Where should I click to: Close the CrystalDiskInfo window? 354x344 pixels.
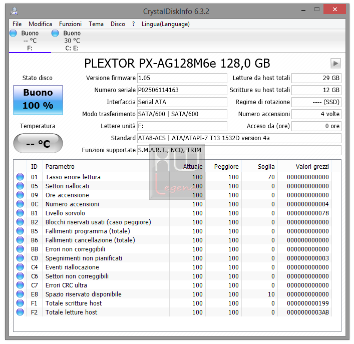pos(334,9)
